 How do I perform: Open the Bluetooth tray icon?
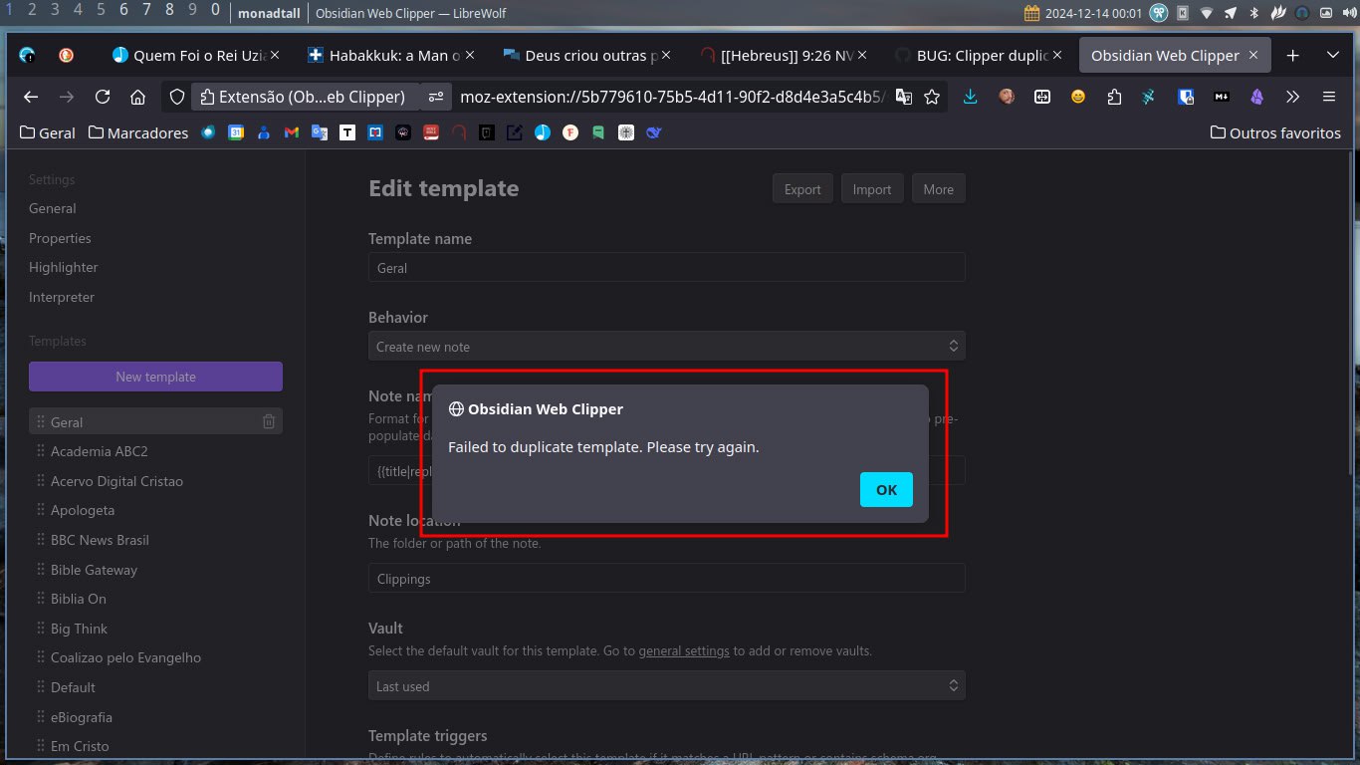pos(1254,13)
